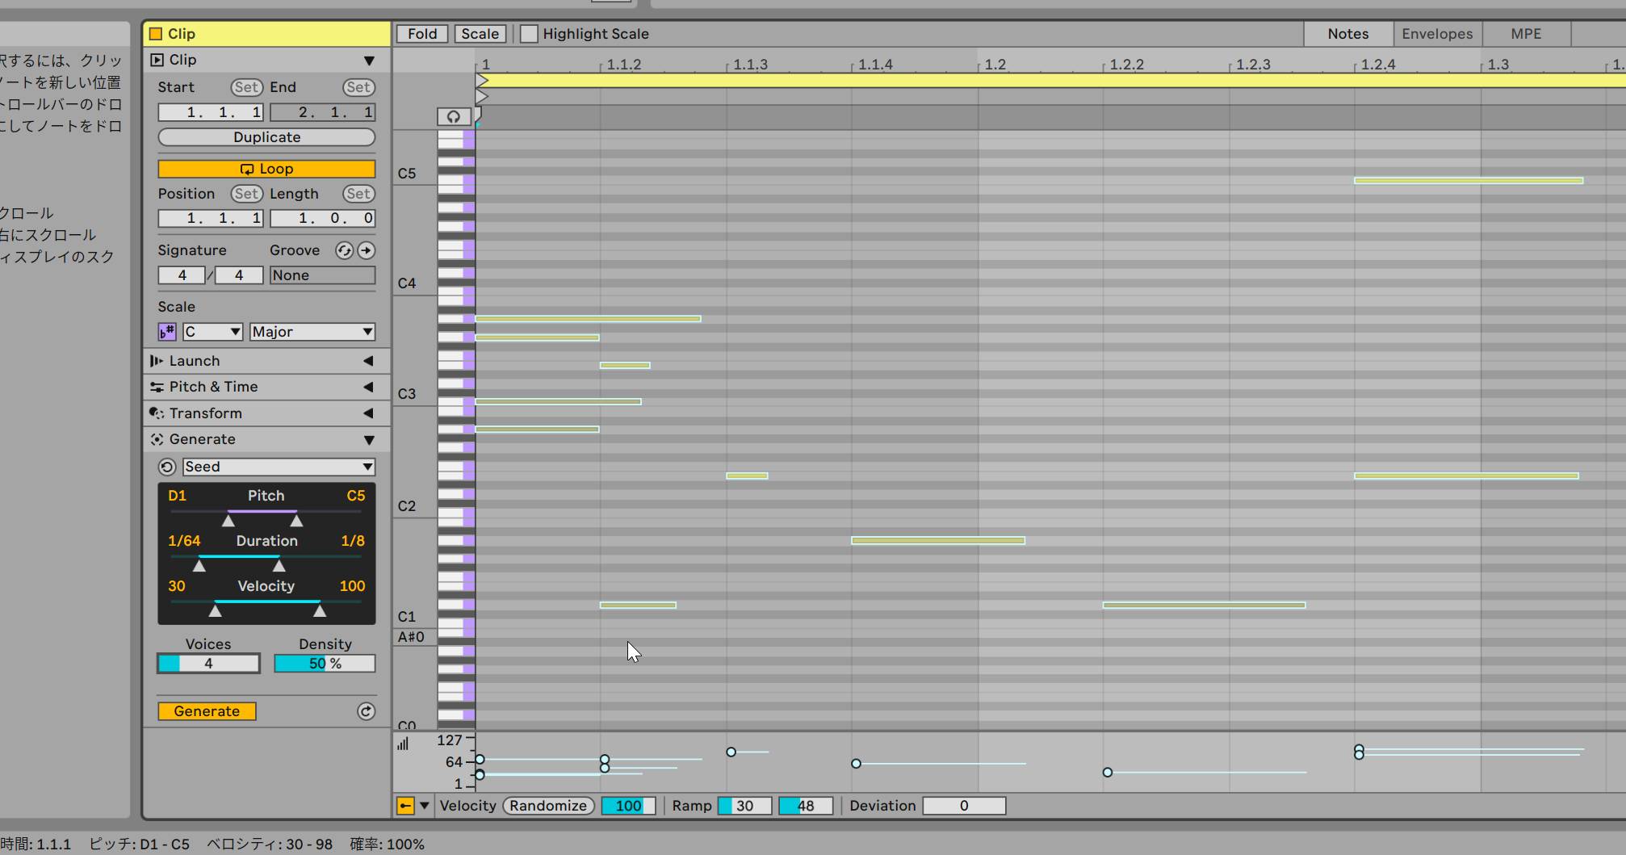Click velocity marker at beat 1.1.3
1626x855 pixels.
point(731,752)
